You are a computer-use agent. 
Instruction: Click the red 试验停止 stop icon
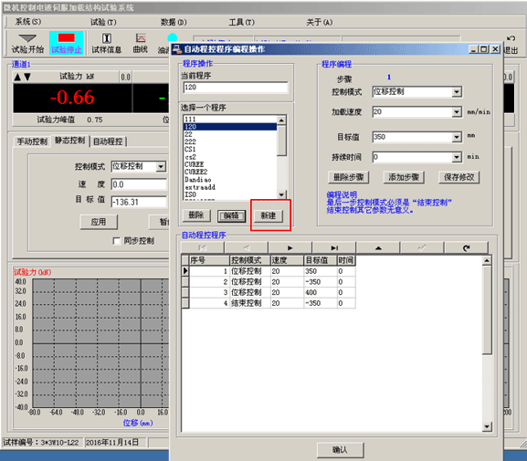66,43
